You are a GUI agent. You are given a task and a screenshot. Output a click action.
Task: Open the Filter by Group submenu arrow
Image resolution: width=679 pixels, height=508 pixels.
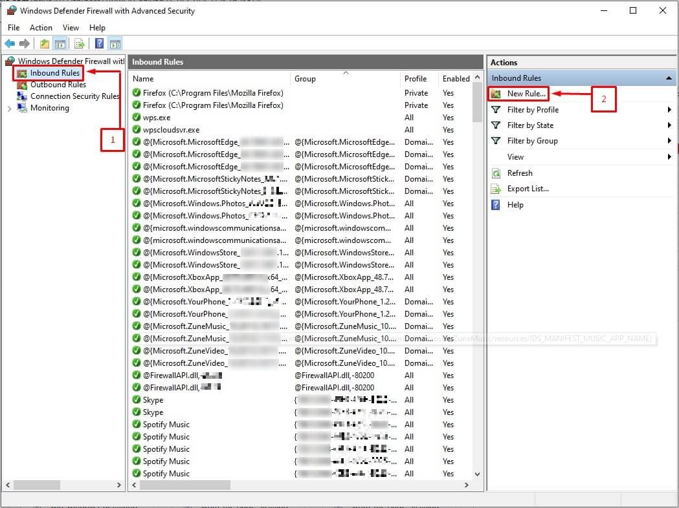[669, 141]
